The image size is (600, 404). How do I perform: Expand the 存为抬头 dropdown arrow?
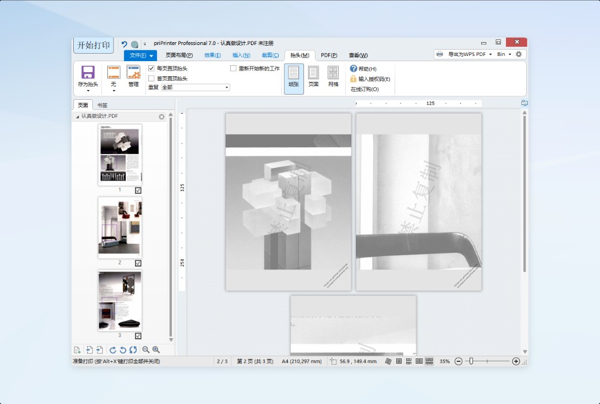(88, 91)
